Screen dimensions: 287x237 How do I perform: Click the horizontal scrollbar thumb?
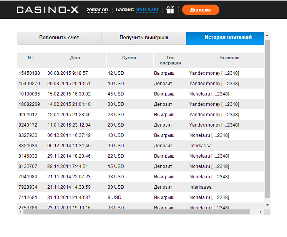click(x=136, y=212)
